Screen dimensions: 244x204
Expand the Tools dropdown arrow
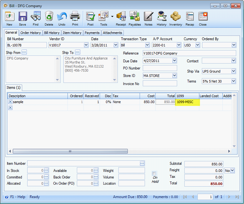tap(112, 16)
